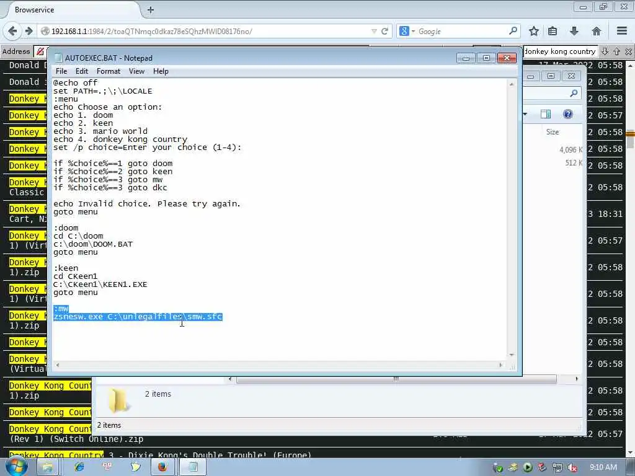The height and width of the screenshot is (476, 635).
Task: Open '(Rev 1) (Switch Online).zip' listing entry
Action: [76, 439]
